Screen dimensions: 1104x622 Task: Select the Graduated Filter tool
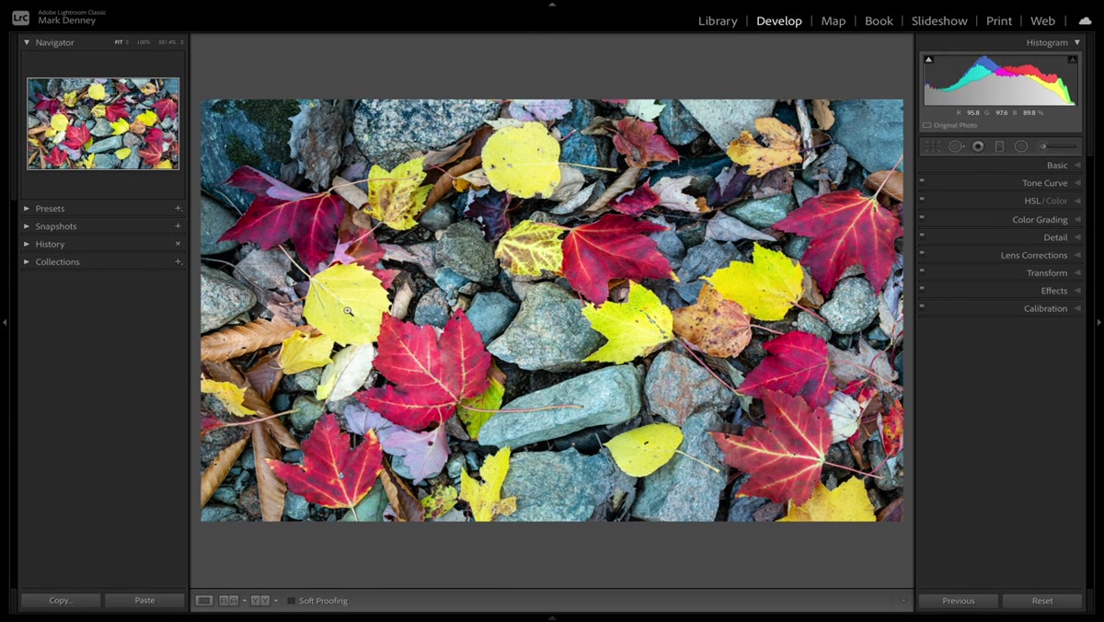1000,146
